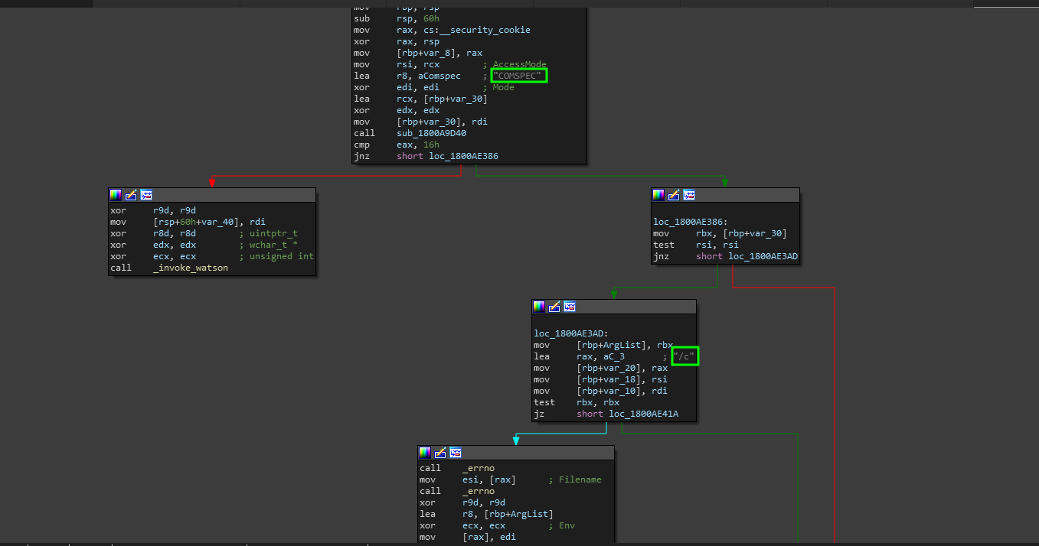The height and width of the screenshot is (546, 1039).
Task: Click group nodes icon on _errno block
Action: click(x=456, y=453)
